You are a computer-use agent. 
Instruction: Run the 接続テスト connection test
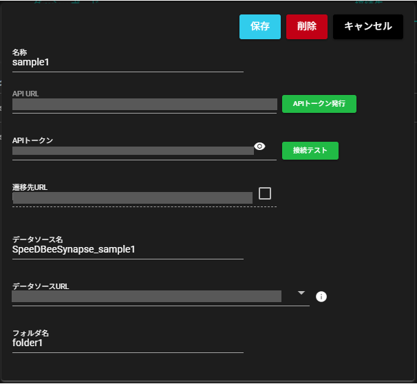(310, 150)
